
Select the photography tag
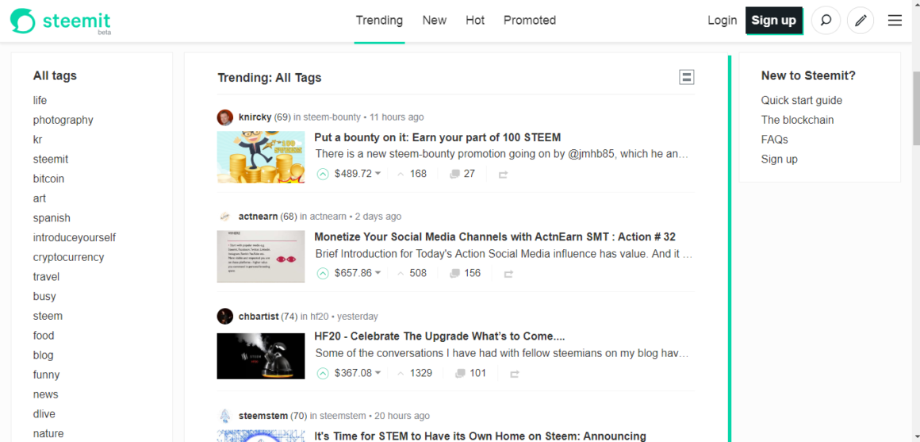point(63,120)
